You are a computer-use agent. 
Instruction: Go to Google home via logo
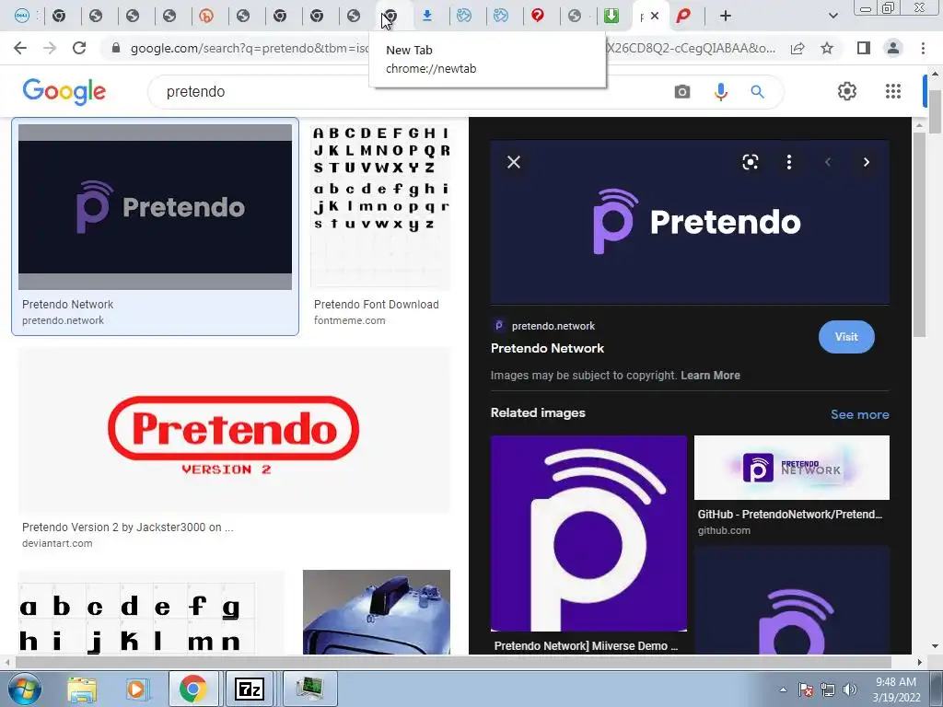(x=64, y=91)
